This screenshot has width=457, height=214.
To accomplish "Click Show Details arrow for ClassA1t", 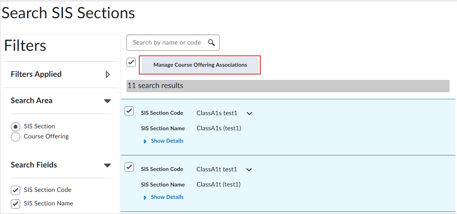I will click(145, 198).
